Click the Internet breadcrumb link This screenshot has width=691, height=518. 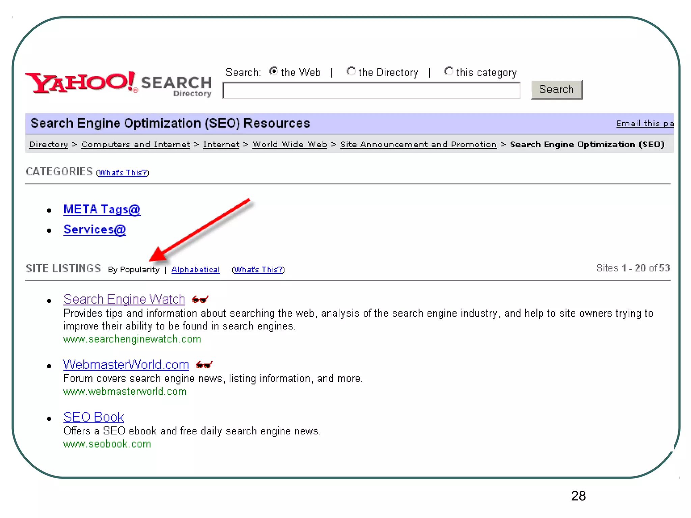point(221,144)
